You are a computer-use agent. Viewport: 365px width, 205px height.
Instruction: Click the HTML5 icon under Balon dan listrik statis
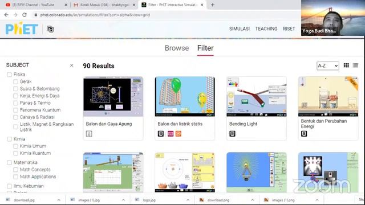point(161,134)
